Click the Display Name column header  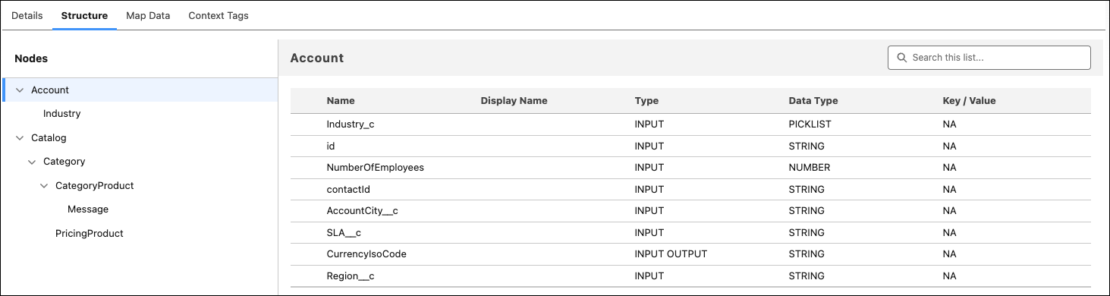tap(514, 101)
